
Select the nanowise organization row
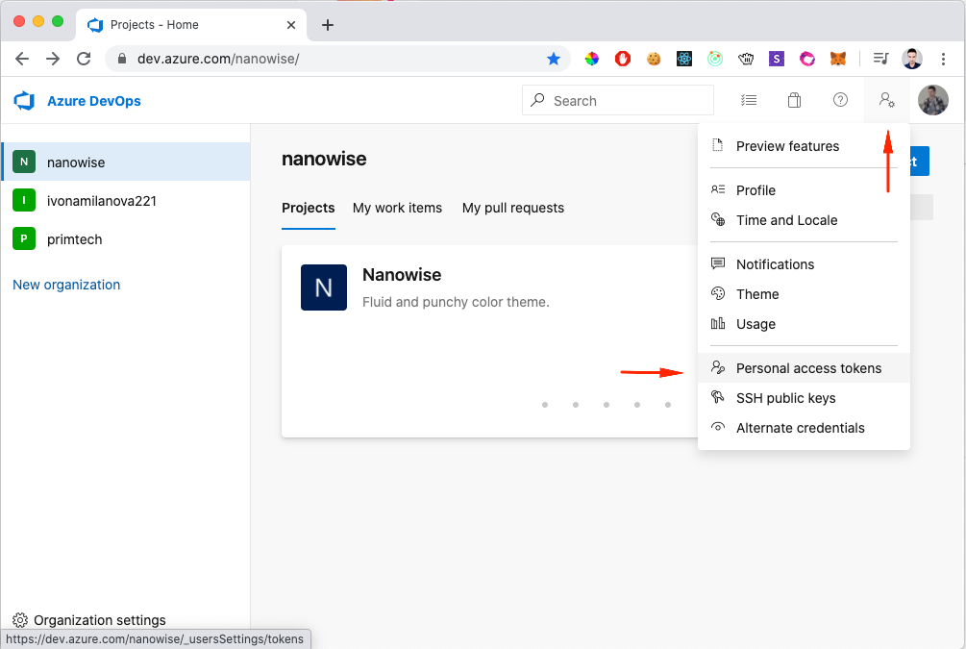coord(126,162)
